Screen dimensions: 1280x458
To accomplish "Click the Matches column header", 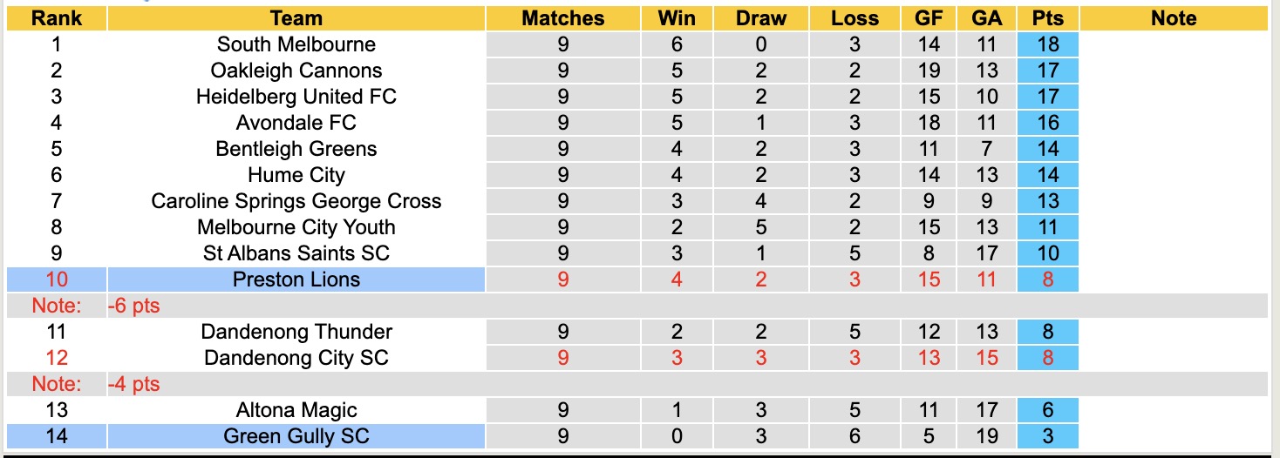I will tap(562, 18).
